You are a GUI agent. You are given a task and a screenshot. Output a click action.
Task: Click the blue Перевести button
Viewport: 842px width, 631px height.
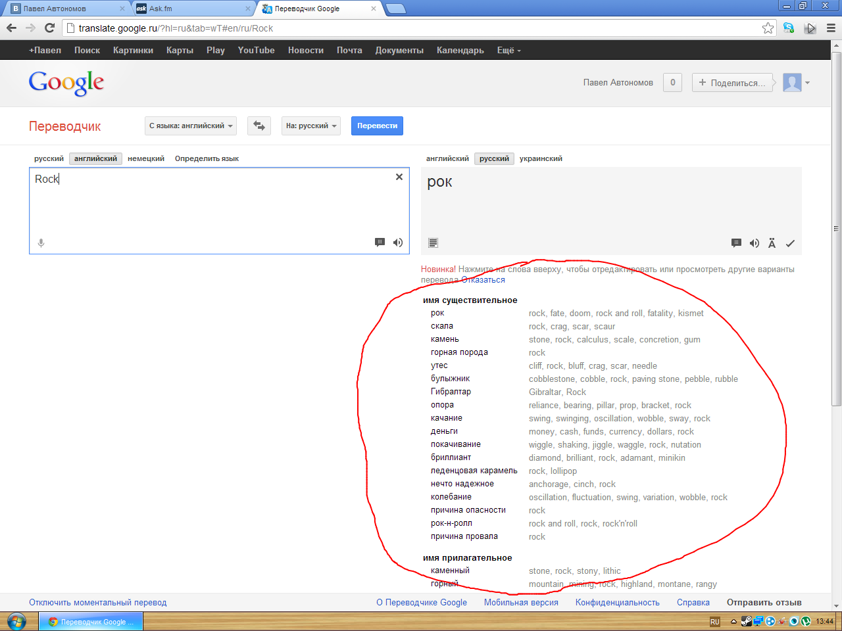[377, 126]
